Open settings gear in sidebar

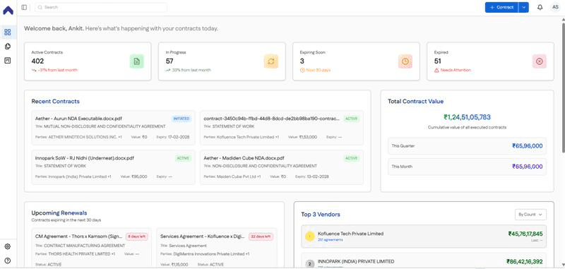pyautogui.click(x=8, y=246)
